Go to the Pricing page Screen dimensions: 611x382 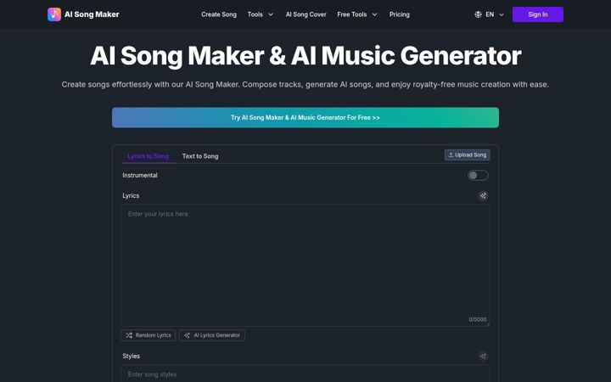point(400,14)
